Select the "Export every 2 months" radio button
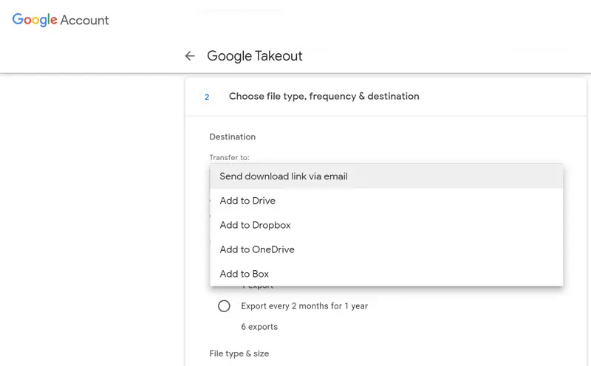 click(x=224, y=305)
